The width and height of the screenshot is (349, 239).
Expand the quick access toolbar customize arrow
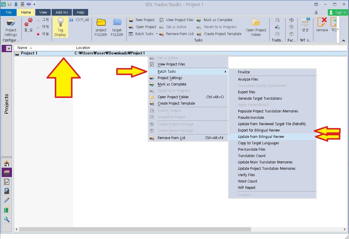pos(34,4)
